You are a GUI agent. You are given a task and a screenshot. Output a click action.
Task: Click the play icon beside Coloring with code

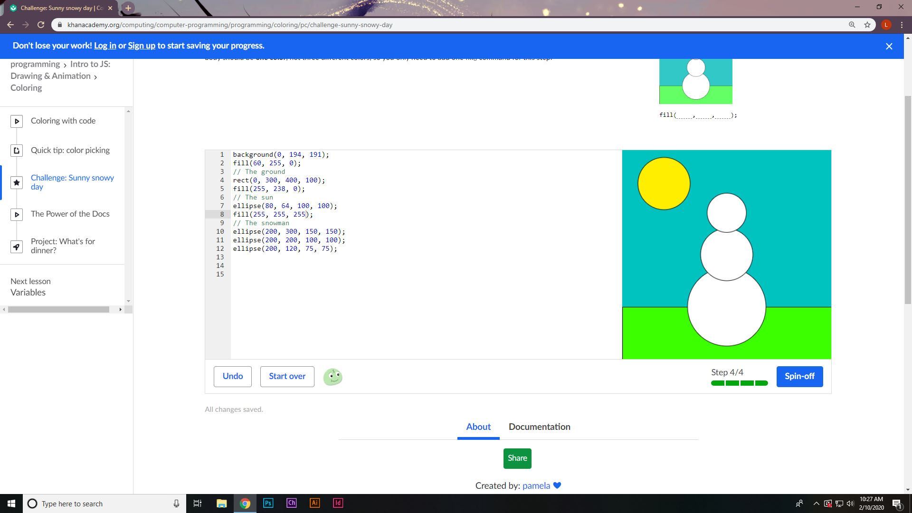click(17, 122)
